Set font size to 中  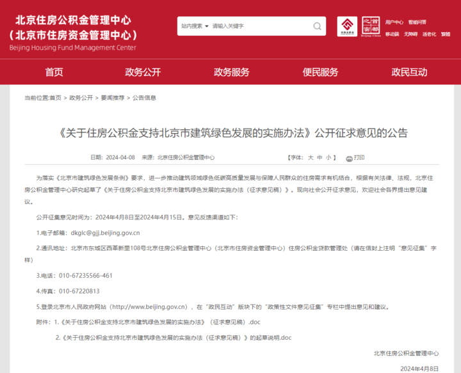coord(319,158)
